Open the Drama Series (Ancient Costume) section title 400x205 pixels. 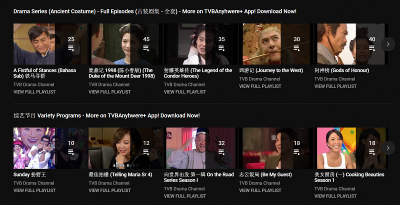click(x=155, y=11)
